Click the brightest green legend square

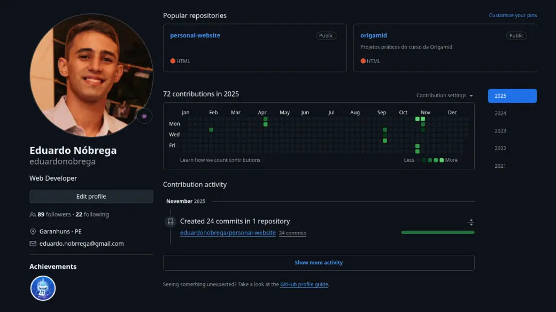click(442, 160)
